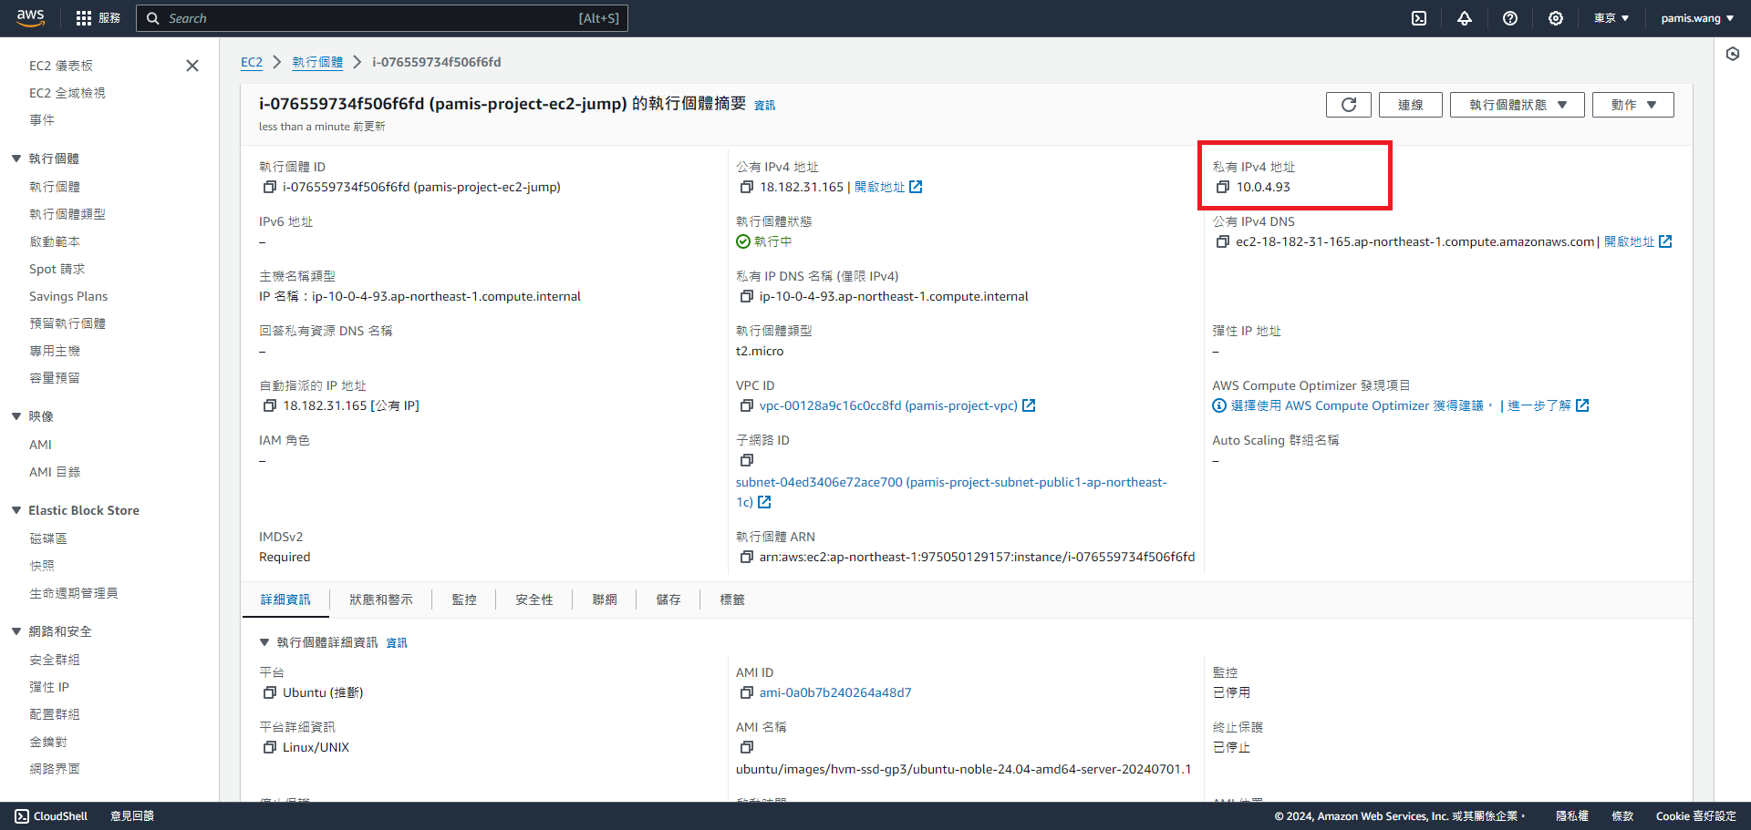The image size is (1751, 830).
Task: Click the 連線 connect button
Action: (x=1411, y=105)
